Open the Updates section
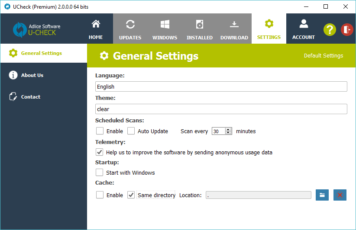The width and height of the screenshot is (356, 230). 130,29
